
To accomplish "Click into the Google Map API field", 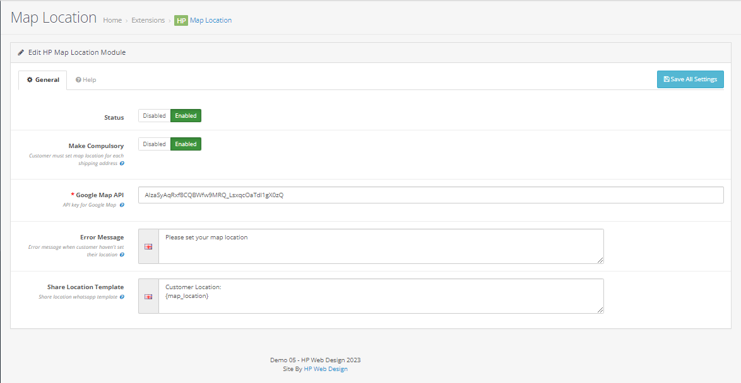I will (x=430, y=195).
